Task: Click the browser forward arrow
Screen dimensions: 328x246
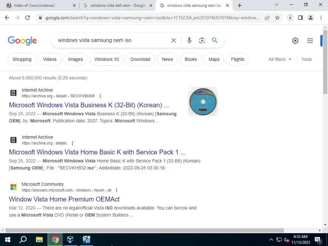Action: click(17, 18)
